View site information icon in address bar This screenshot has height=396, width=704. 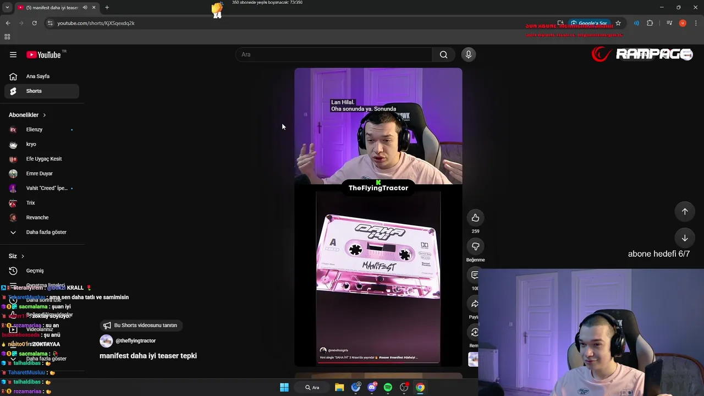click(50, 23)
